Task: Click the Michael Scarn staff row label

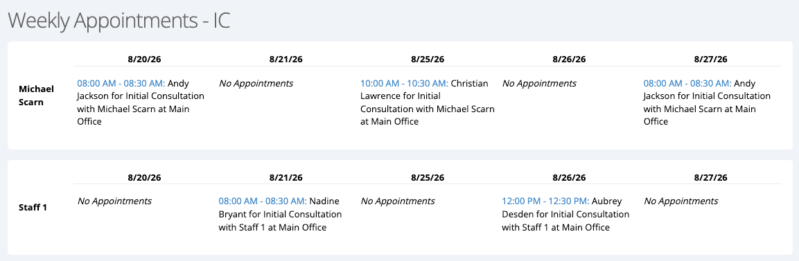Action: pyautogui.click(x=36, y=95)
